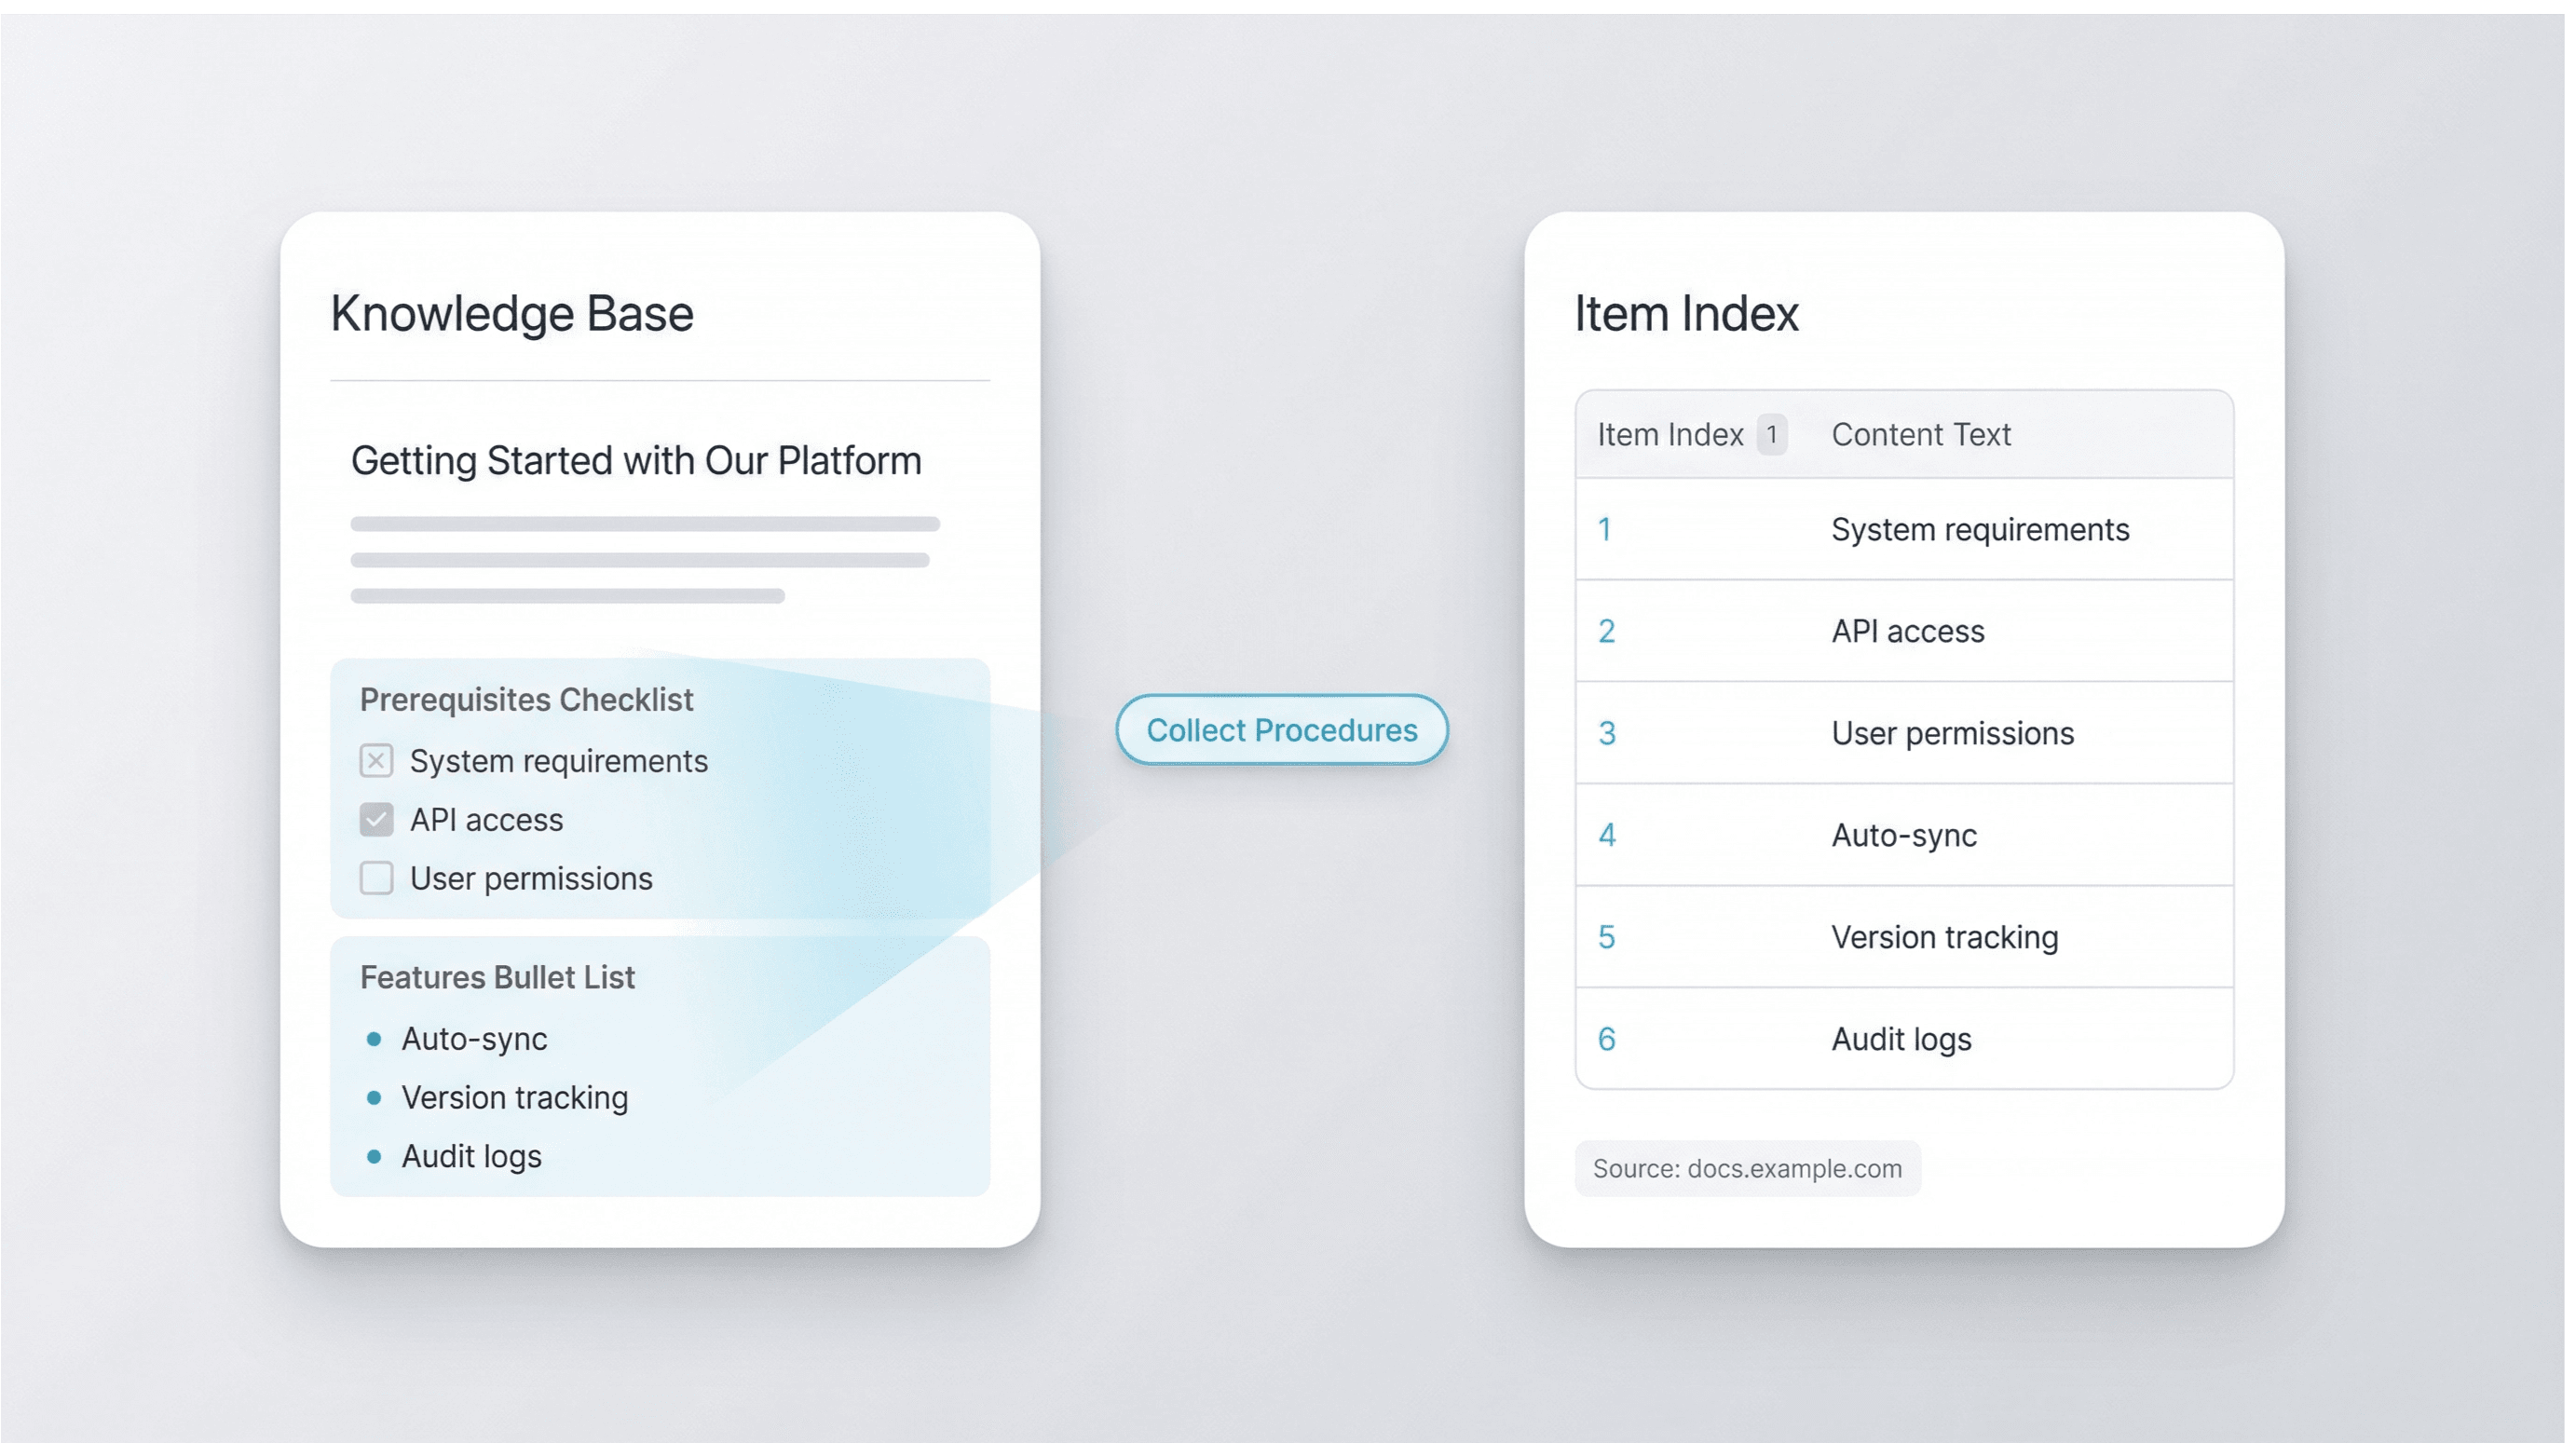Select the Content Text column header

coord(1920,435)
